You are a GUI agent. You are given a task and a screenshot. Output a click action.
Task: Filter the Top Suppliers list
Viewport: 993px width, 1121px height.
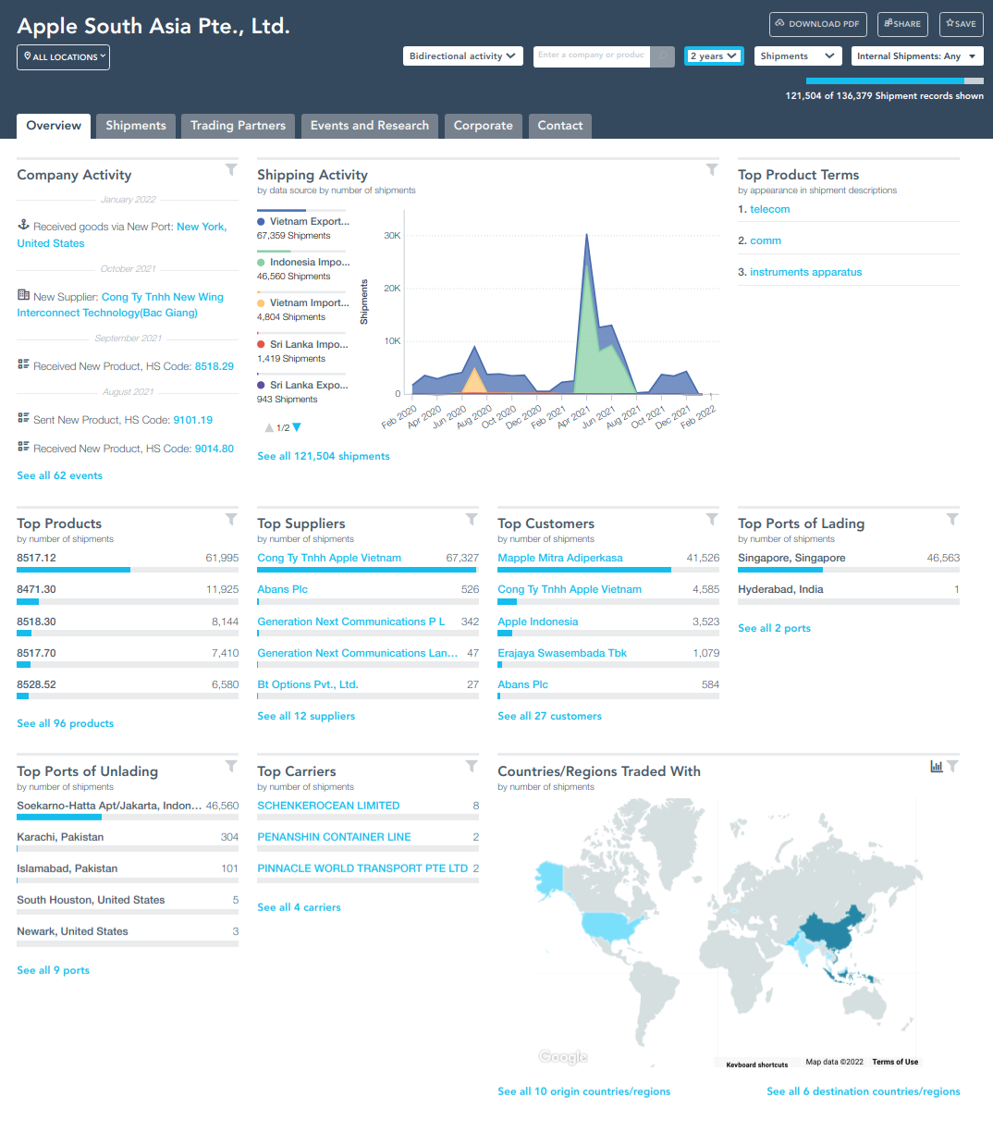click(x=472, y=520)
